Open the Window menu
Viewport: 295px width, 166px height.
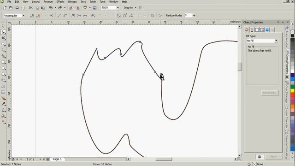[114, 2]
